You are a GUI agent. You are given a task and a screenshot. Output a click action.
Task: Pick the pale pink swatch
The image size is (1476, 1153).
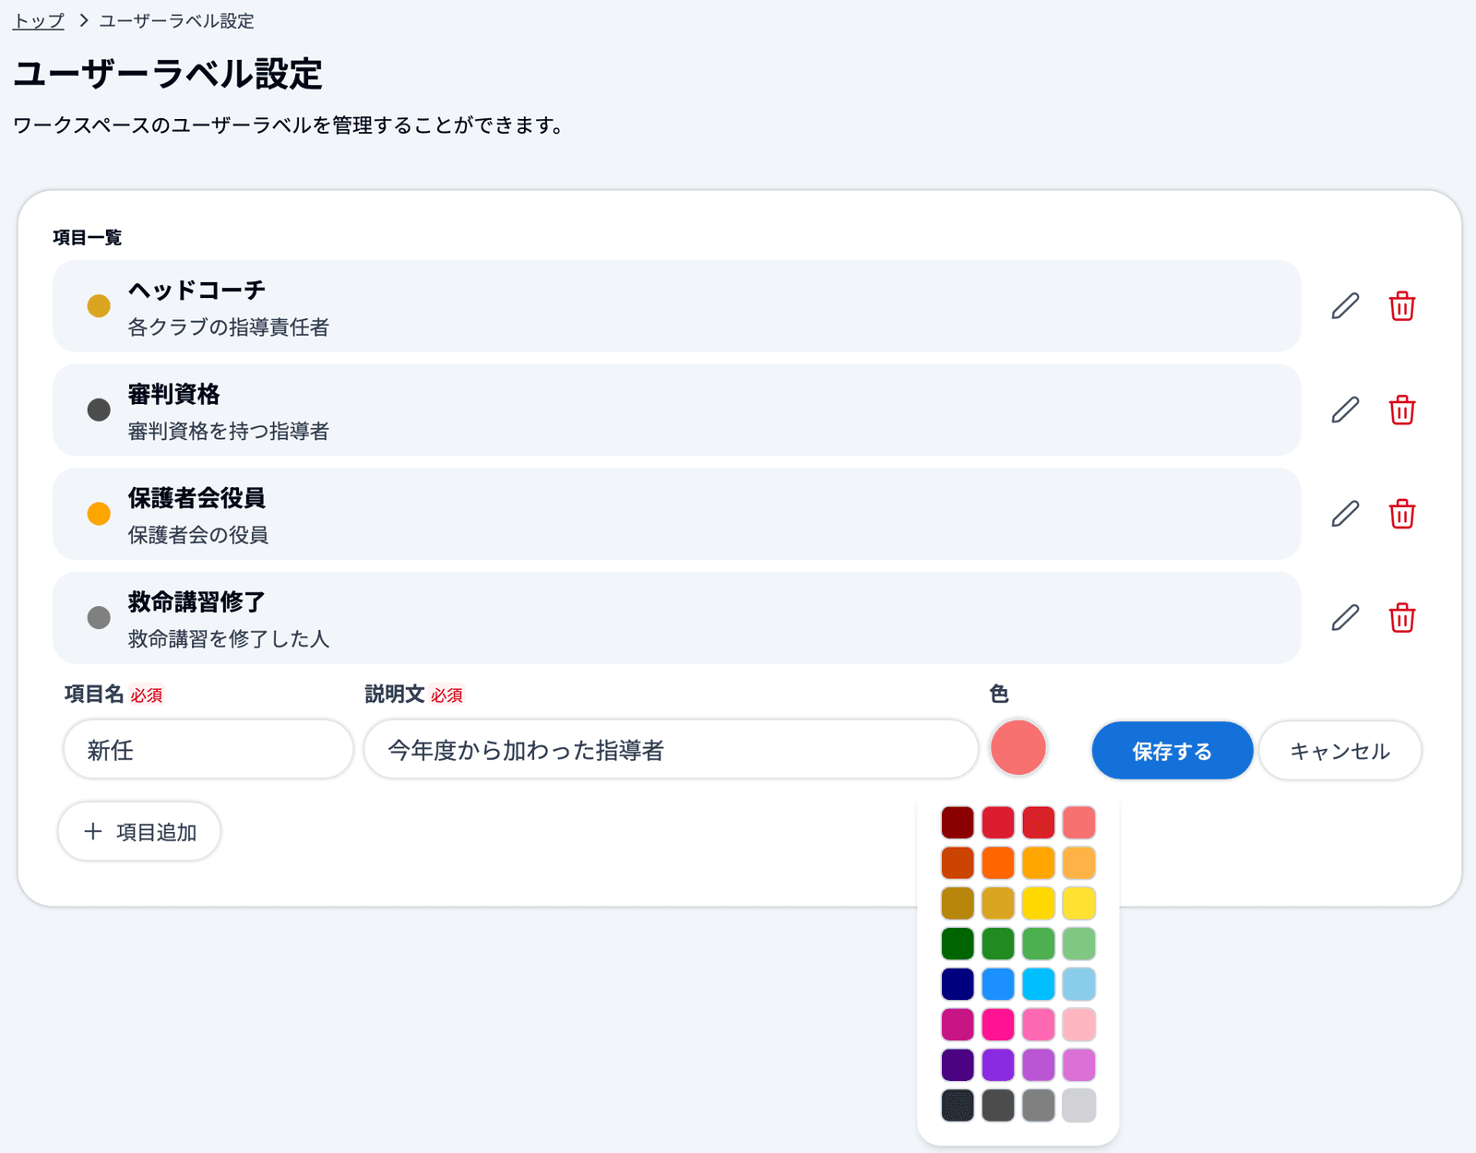(x=1079, y=1024)
